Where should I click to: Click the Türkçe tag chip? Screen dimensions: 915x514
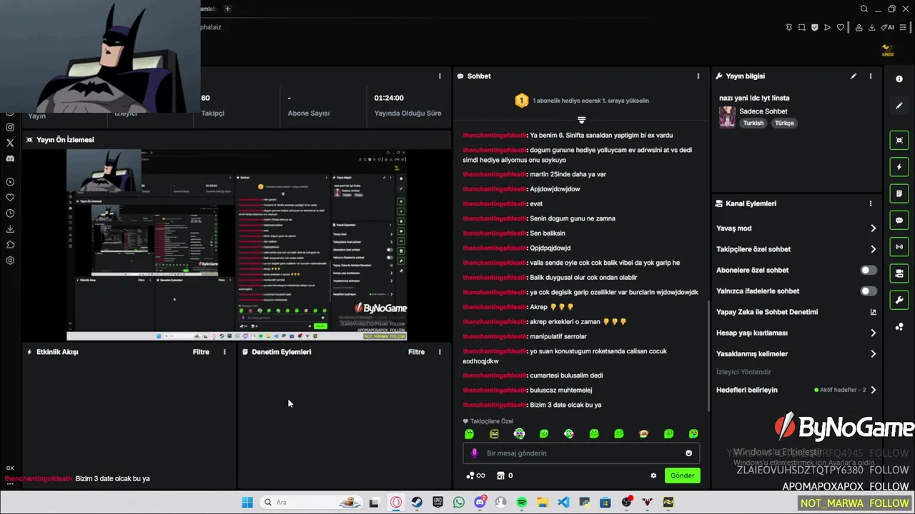[x=784, y=123]
